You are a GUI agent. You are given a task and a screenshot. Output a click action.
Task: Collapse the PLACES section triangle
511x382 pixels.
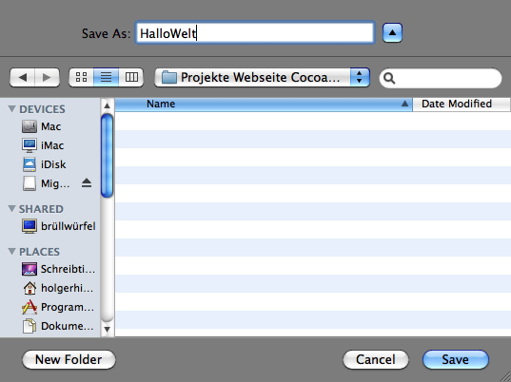12,251
